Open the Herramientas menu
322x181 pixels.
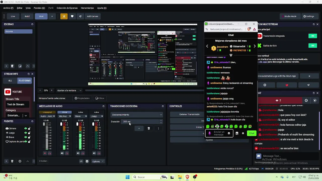[x=87, y=8]
